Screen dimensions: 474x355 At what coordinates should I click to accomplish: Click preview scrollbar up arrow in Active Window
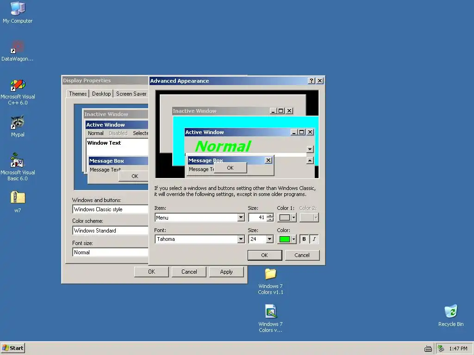310,160
